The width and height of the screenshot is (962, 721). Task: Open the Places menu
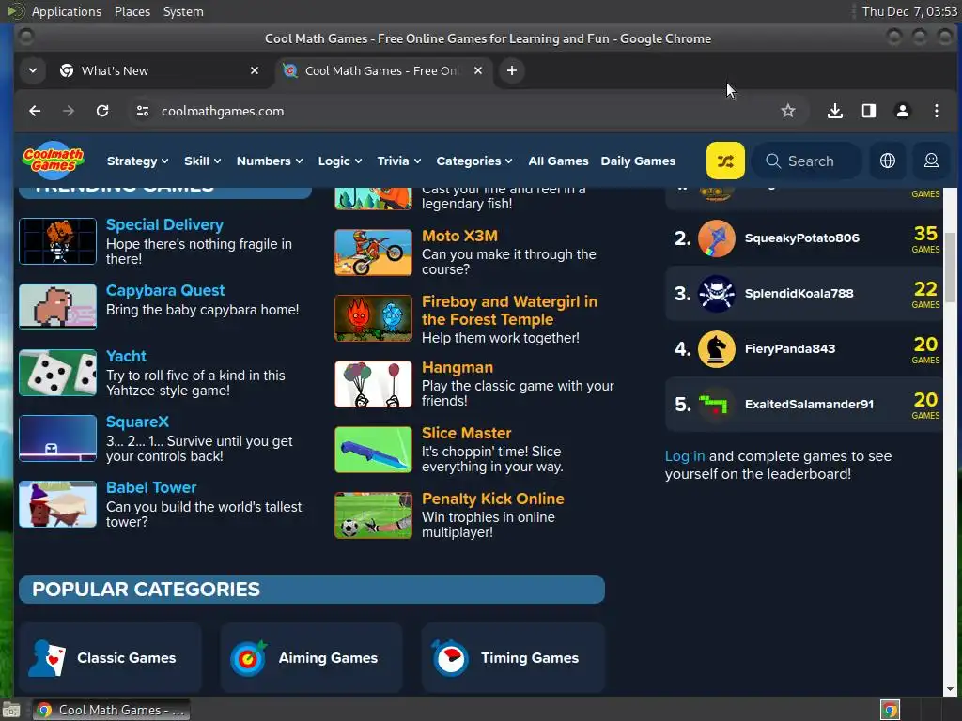(x=132, y=11)
